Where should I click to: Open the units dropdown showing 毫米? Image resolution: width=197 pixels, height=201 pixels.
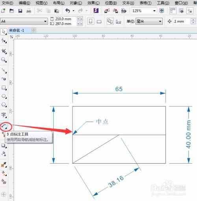pyautogui.click(x=149, y=21)
